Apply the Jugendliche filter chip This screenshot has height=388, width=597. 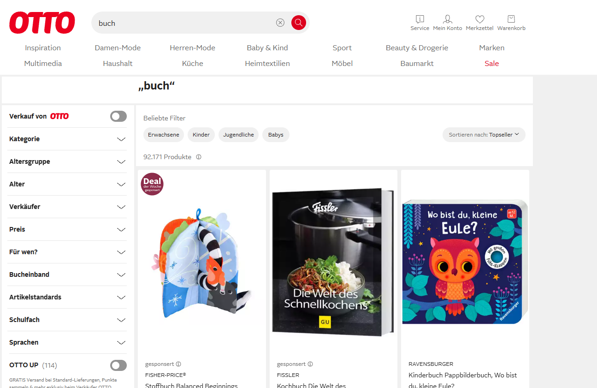(238, 135)
